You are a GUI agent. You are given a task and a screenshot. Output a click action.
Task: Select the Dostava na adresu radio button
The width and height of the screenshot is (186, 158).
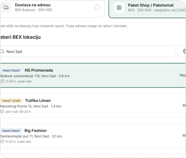[x=97, y=7]
